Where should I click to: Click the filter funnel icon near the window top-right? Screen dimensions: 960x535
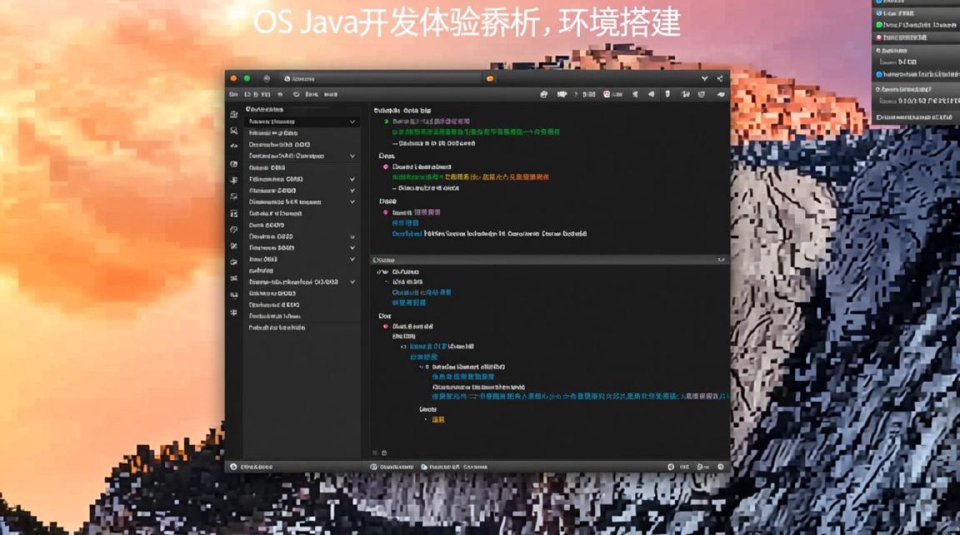(x=705, y=78)
